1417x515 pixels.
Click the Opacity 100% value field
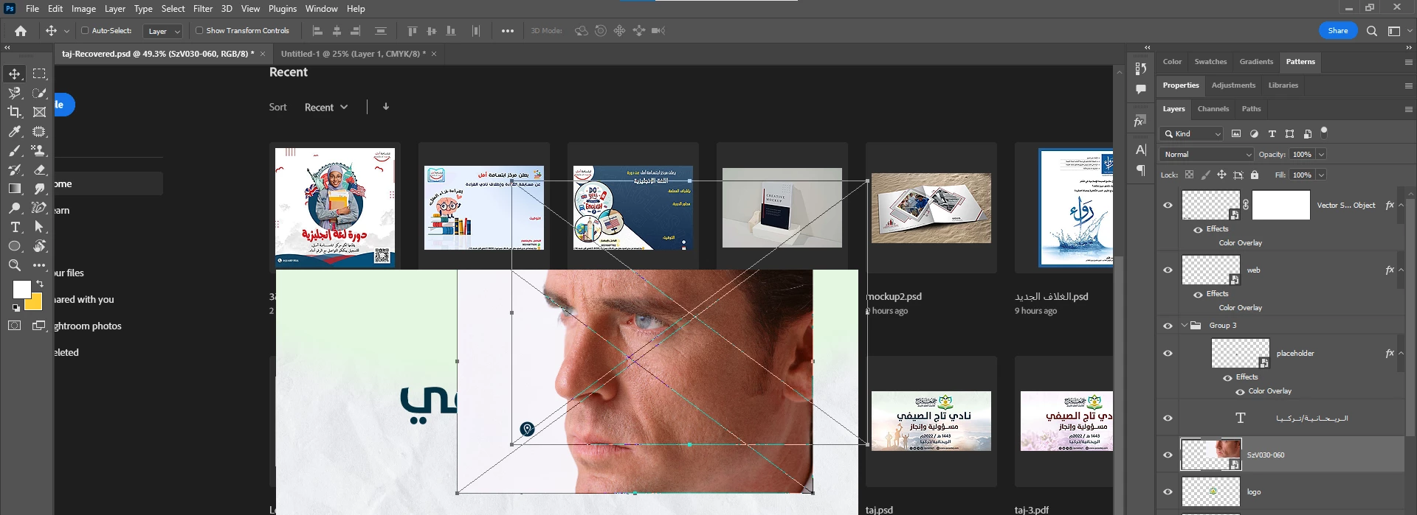coord(1302,154)
